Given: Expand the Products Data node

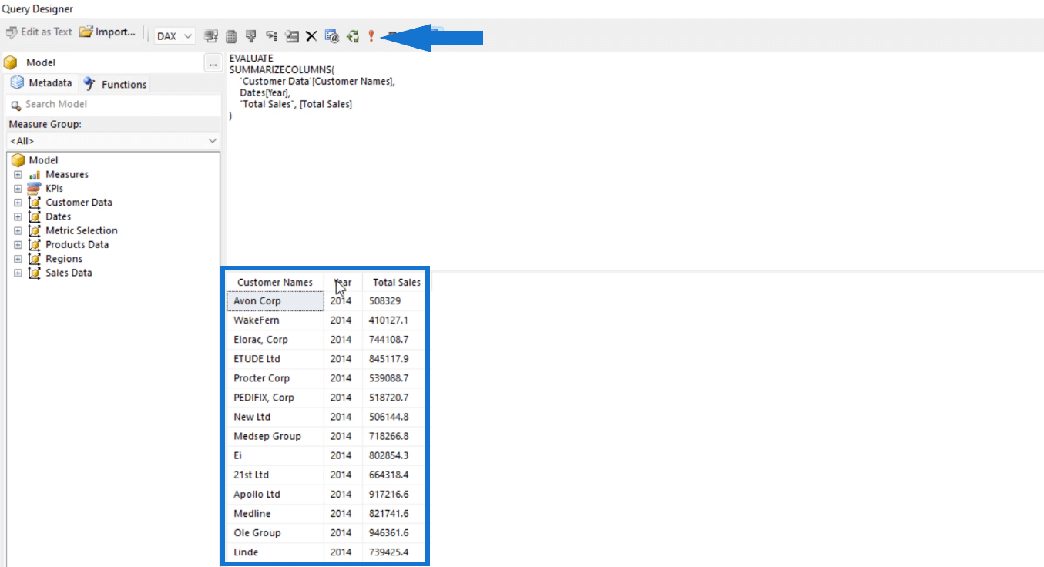Looking at the screenshot, I should point(18,245).
